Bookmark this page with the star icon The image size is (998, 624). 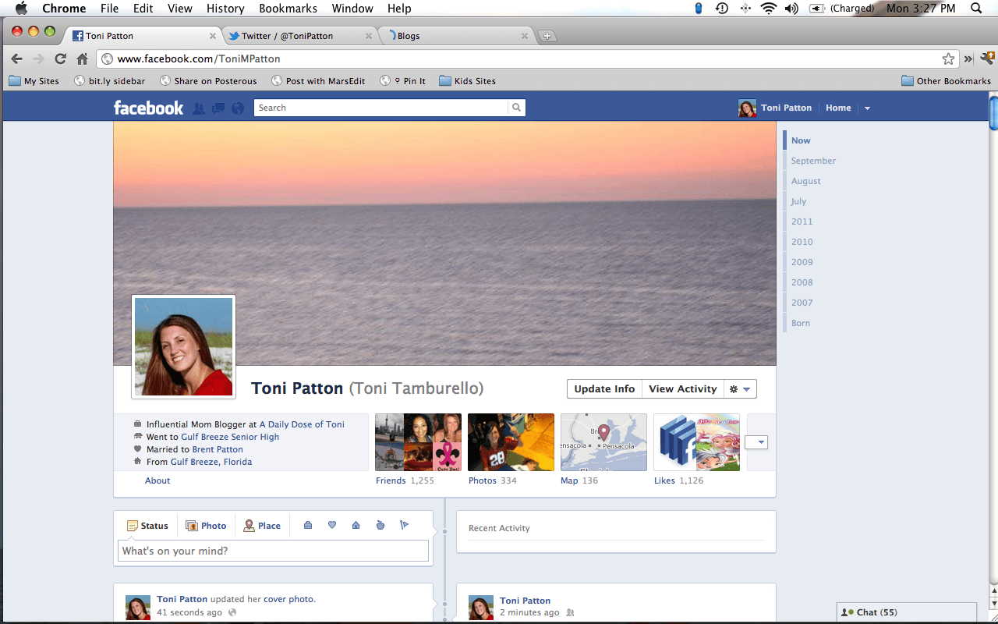948,58
